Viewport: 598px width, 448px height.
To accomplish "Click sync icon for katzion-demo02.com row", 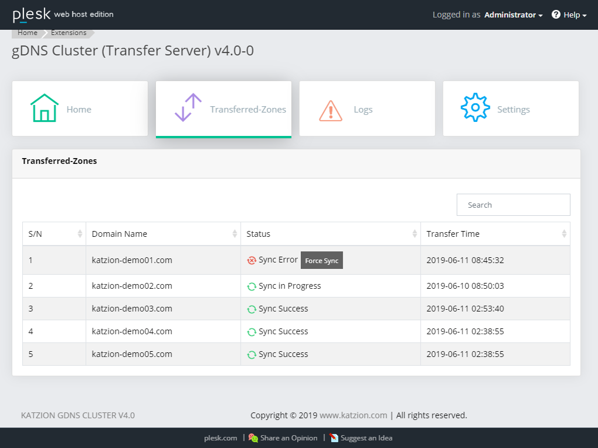I will pyautogui.click(x=251, y=286).
